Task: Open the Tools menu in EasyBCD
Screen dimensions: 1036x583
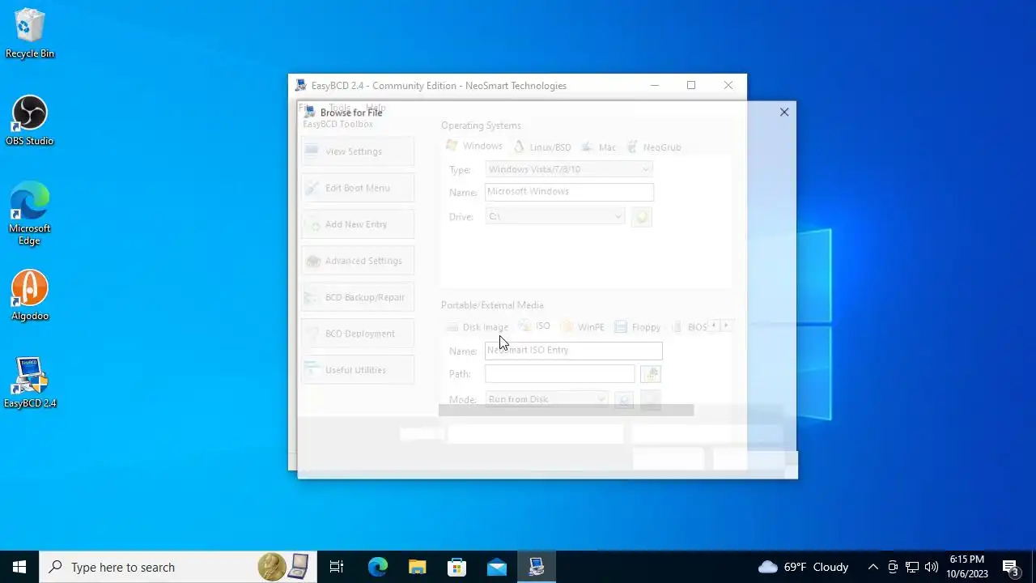Action: click(339, 107)
